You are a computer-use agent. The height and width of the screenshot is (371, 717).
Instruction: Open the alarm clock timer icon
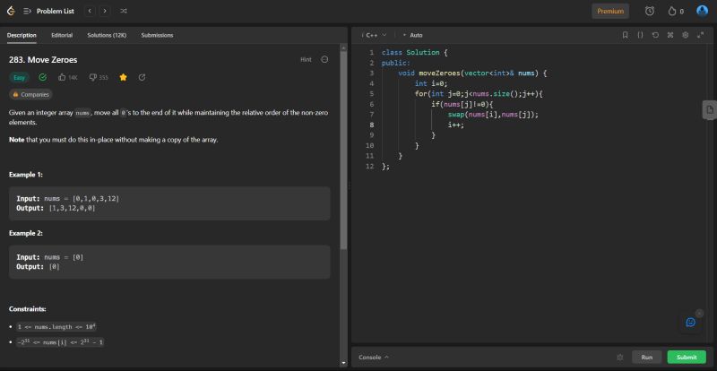(649, 12)
